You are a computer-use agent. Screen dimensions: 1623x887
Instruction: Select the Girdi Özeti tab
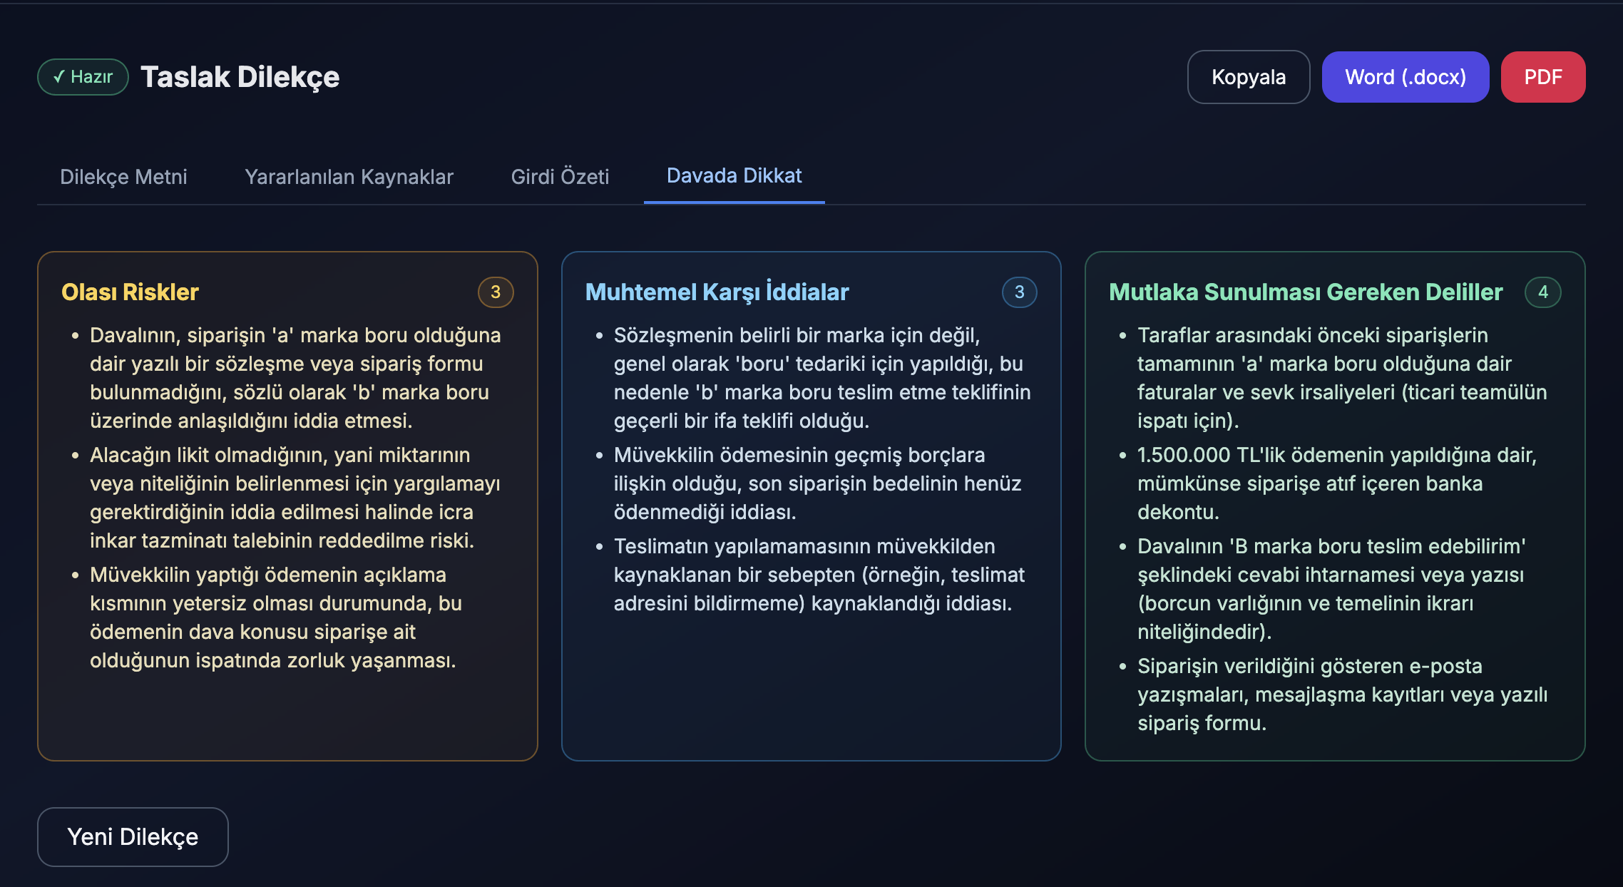560,177
